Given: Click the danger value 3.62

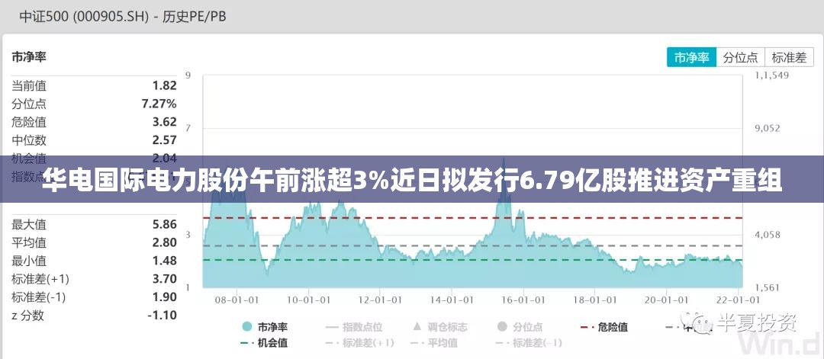Looking at the screenshot, I should 165,122.
